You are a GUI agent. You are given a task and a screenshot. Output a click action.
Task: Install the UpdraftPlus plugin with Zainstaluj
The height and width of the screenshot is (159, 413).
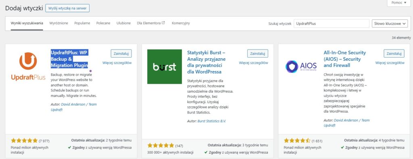click(121, 54)
